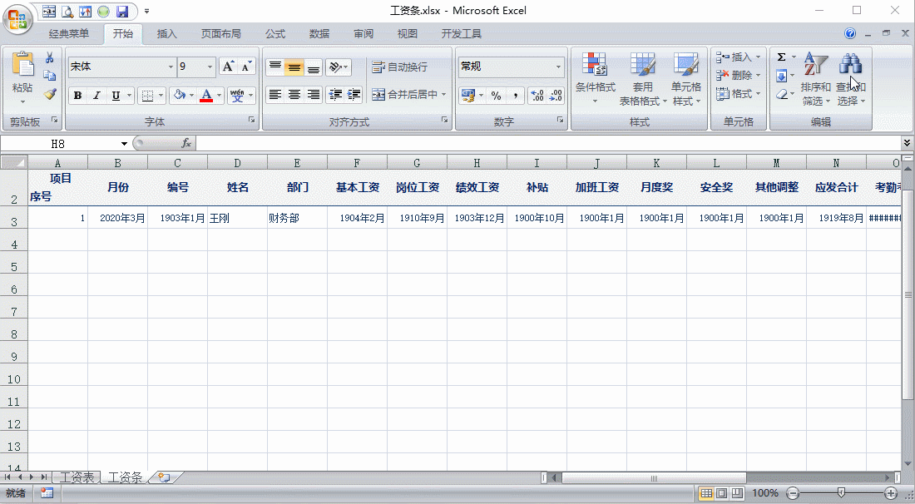Expand the borders dropdown arrow

coord(161,96)
